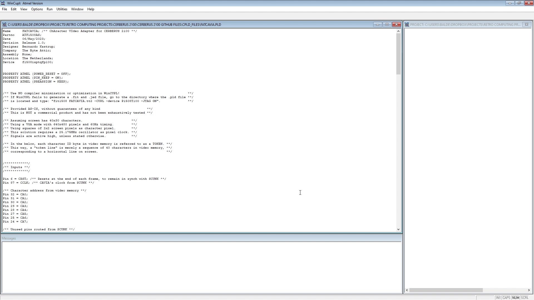
Task: Click the 'Designer Bernardo Kastrup;' line
Action: pyautogui.click(x=29, y=47)
